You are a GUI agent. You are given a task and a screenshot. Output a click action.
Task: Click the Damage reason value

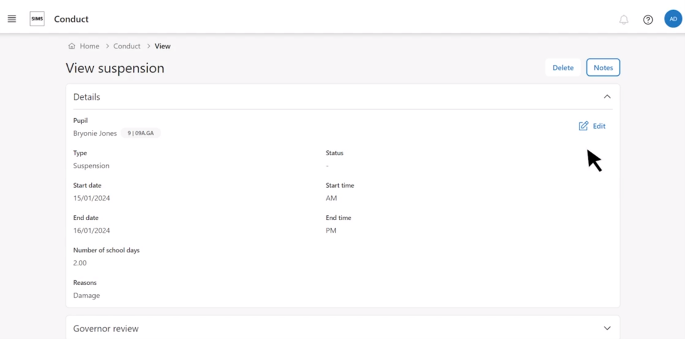(x=86, y=296)
